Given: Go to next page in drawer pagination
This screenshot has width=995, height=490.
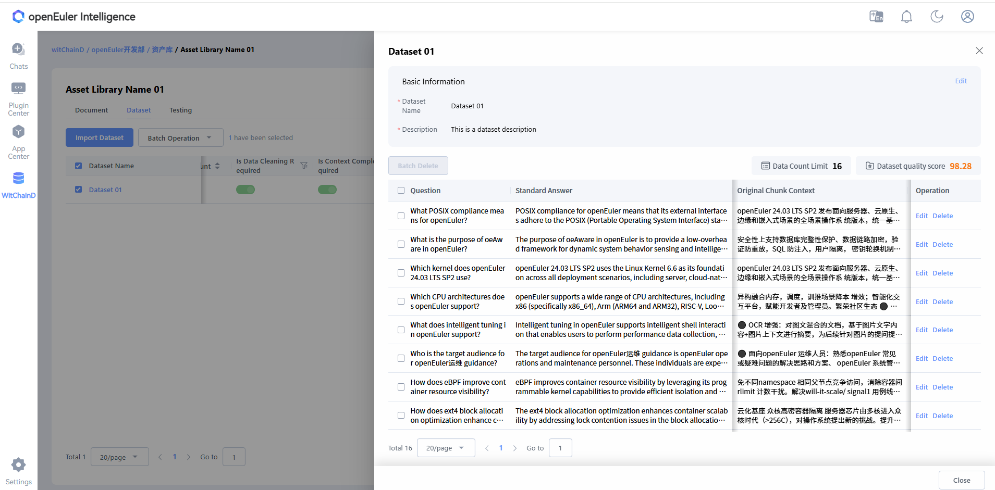Looking at the screenshot, I should pyautogui.click(x=515, y=448).
